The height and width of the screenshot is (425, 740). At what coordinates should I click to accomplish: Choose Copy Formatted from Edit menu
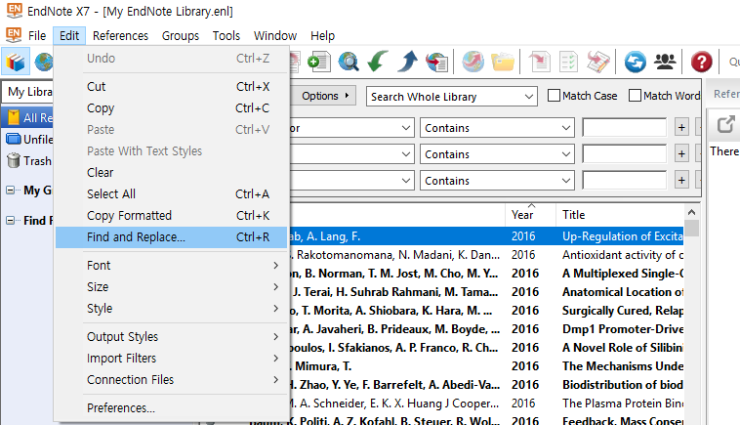(171, 215)
